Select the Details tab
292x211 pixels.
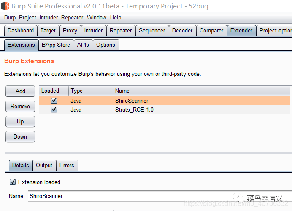(21, 165)
